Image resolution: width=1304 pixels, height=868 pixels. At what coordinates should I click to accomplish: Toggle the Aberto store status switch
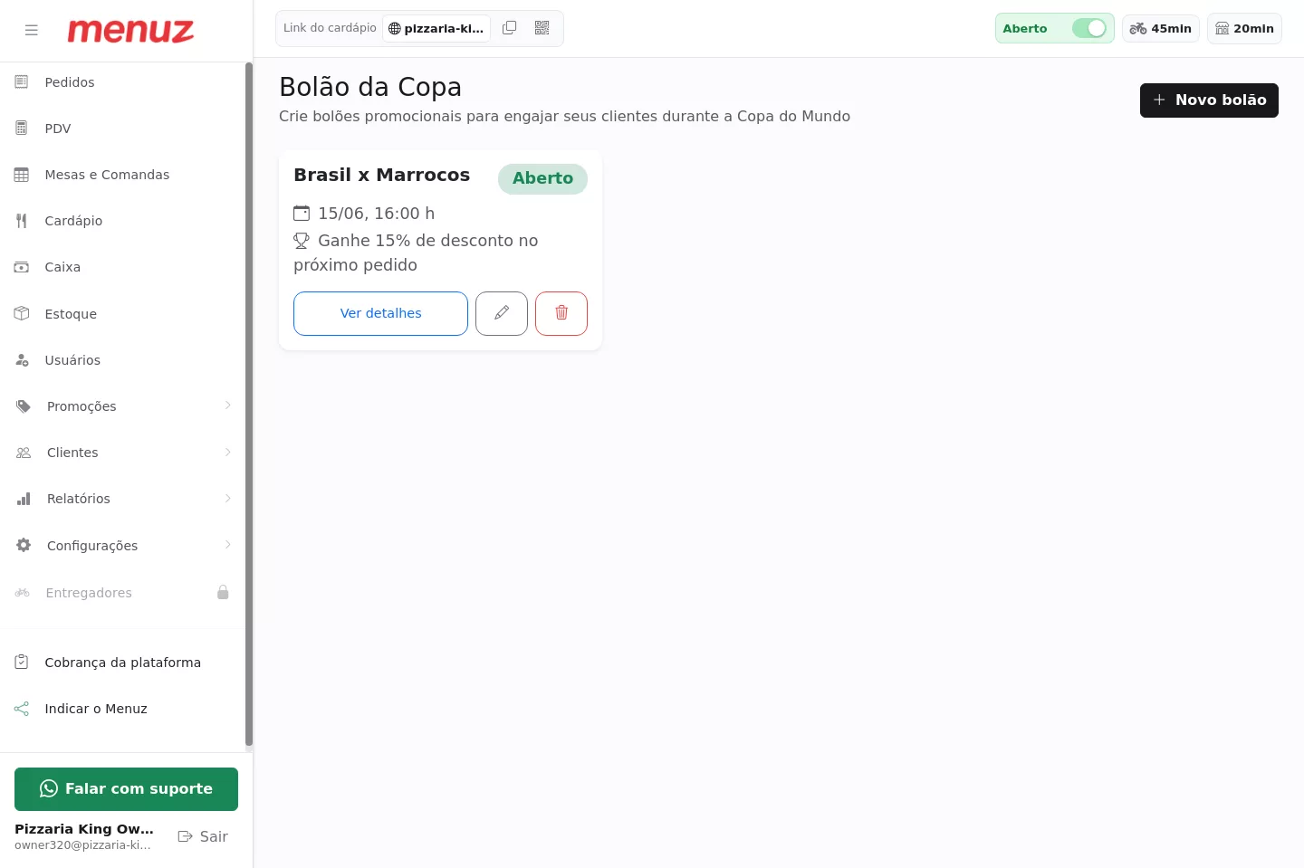pos(1089,28)
